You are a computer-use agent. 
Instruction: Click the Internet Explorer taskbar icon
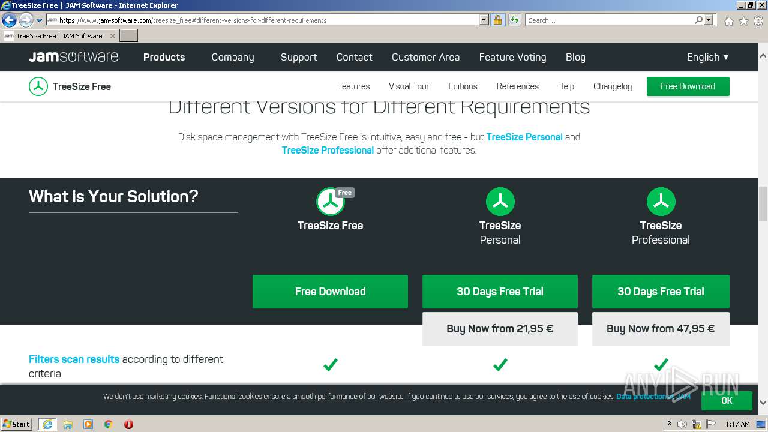tap(47, 424)
